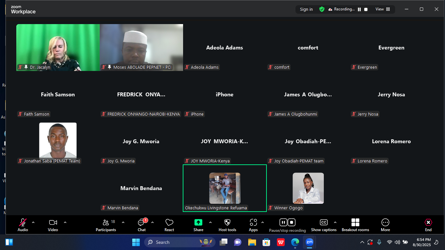Click the Sign in button
This screenshot has width=445, height=250.
click(x=306, y=9)
